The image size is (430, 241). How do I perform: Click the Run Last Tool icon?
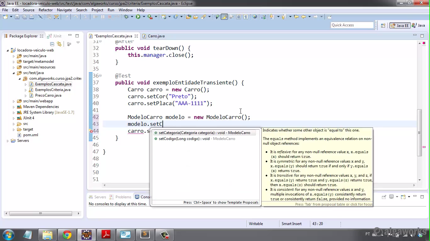[150, 17]
